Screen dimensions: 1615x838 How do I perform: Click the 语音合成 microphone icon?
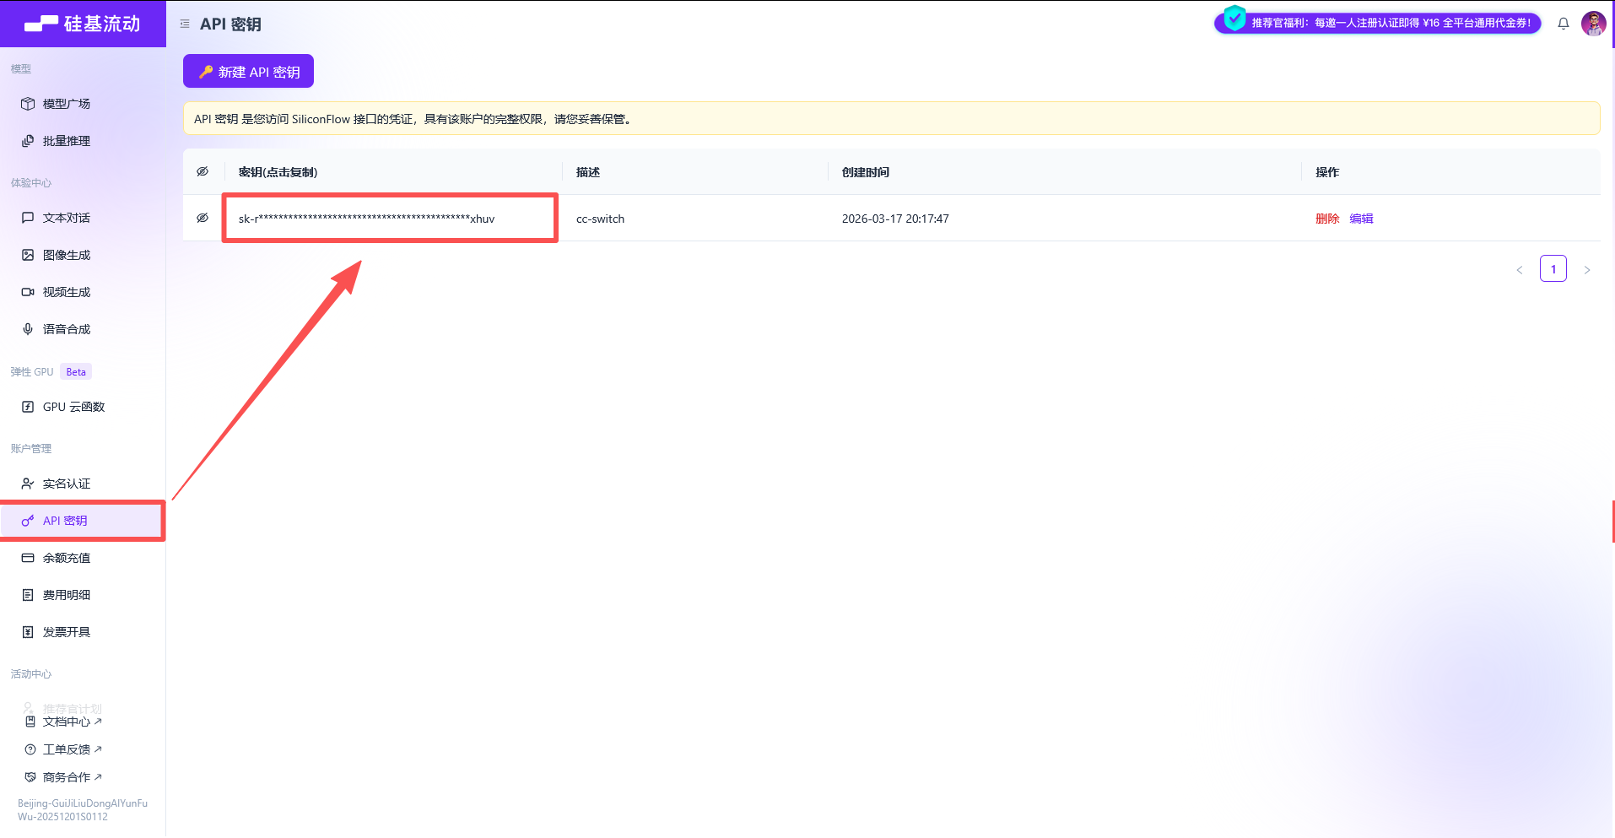click(x=28, y=329)
